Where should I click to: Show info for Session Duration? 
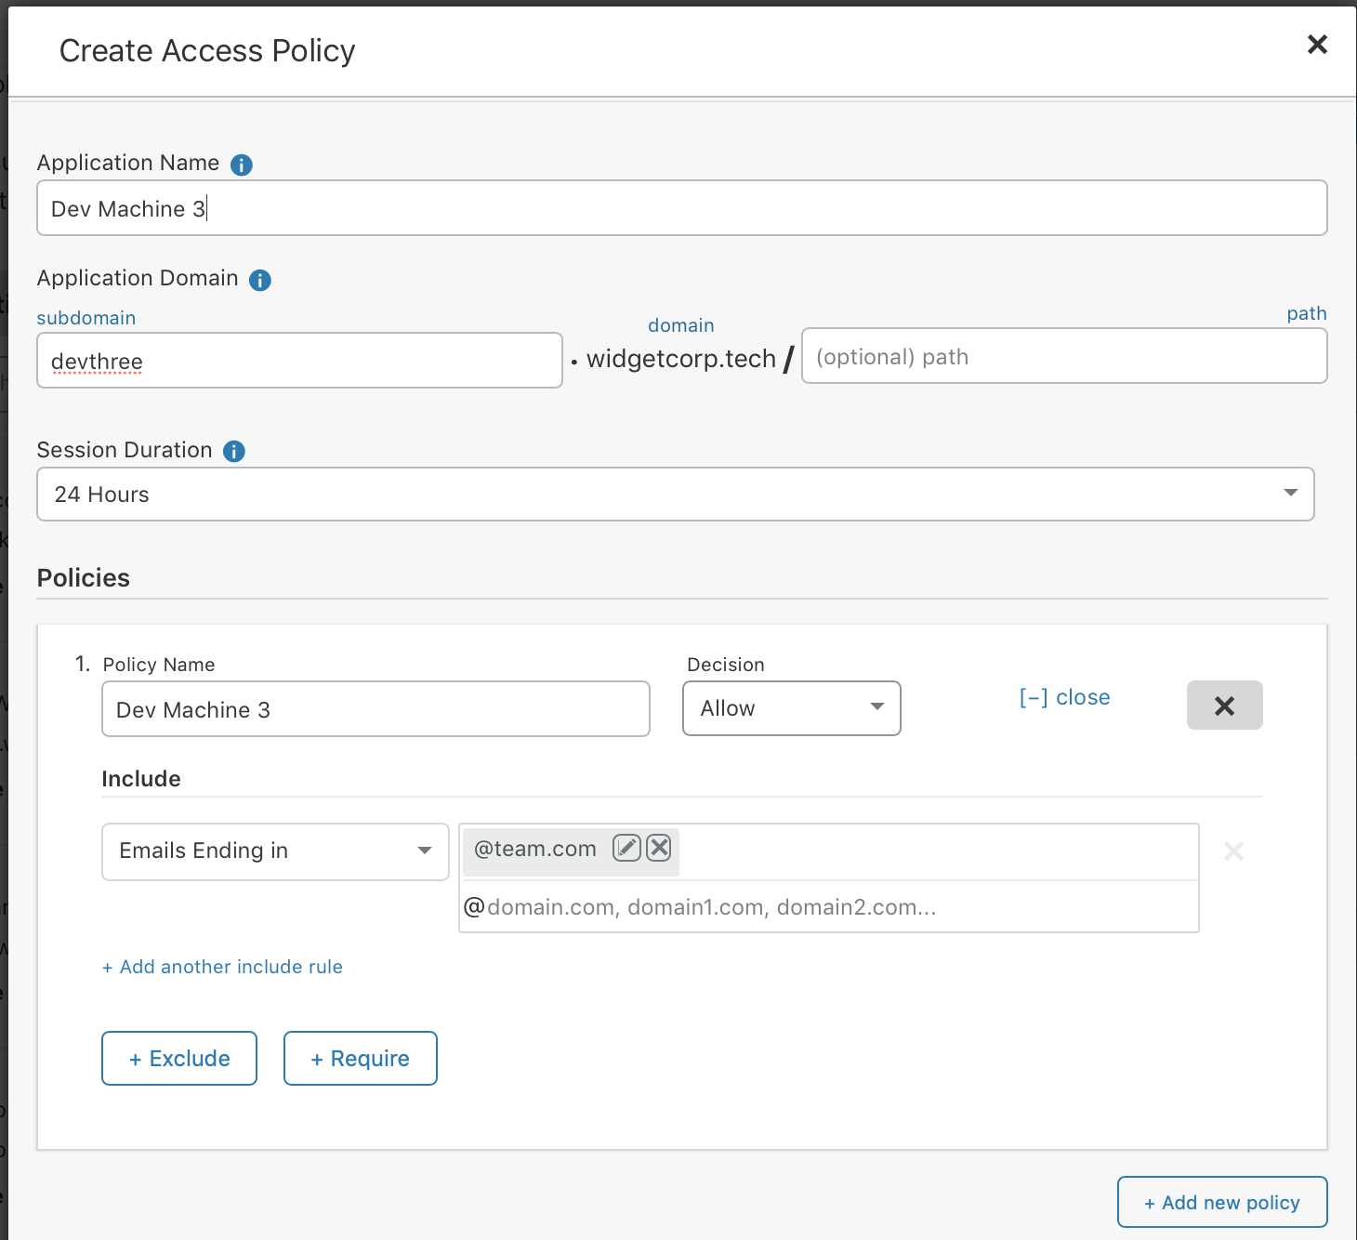point(234,451)
